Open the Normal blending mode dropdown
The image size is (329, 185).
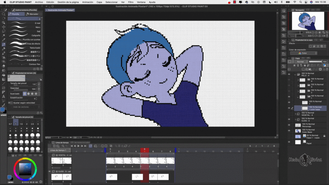(x=301, y=62)
